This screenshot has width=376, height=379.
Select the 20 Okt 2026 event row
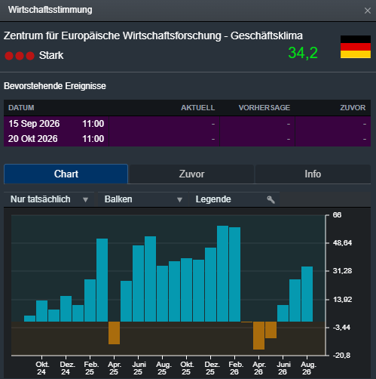(187, 139)
